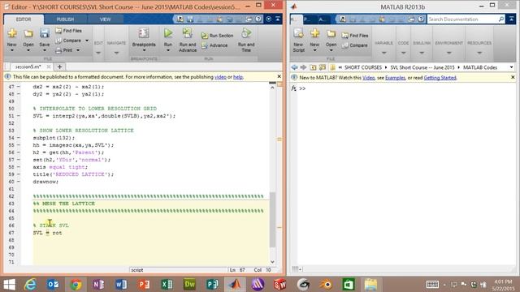
Task: Open the publishing video link
Action: pyautogui.click(x=220, y=77)
